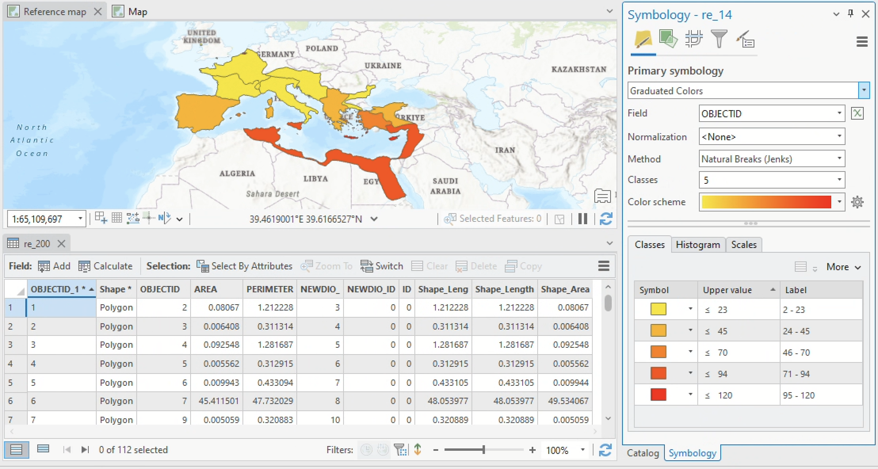Open Display filters funnel tab
This screenshot has width=878, height=469.
(719, 39)
